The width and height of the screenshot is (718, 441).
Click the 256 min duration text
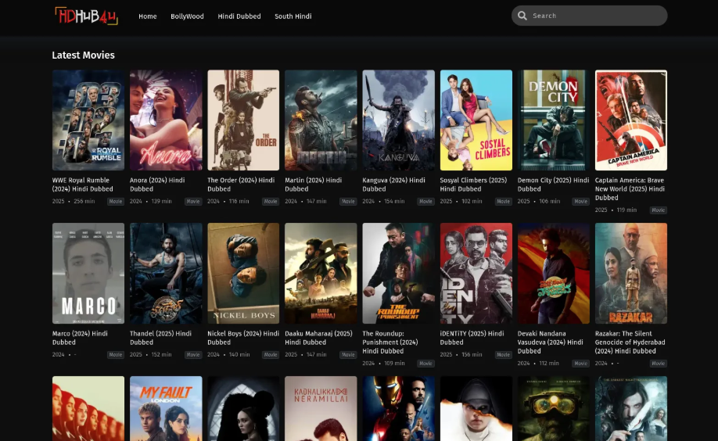point(84,201)
